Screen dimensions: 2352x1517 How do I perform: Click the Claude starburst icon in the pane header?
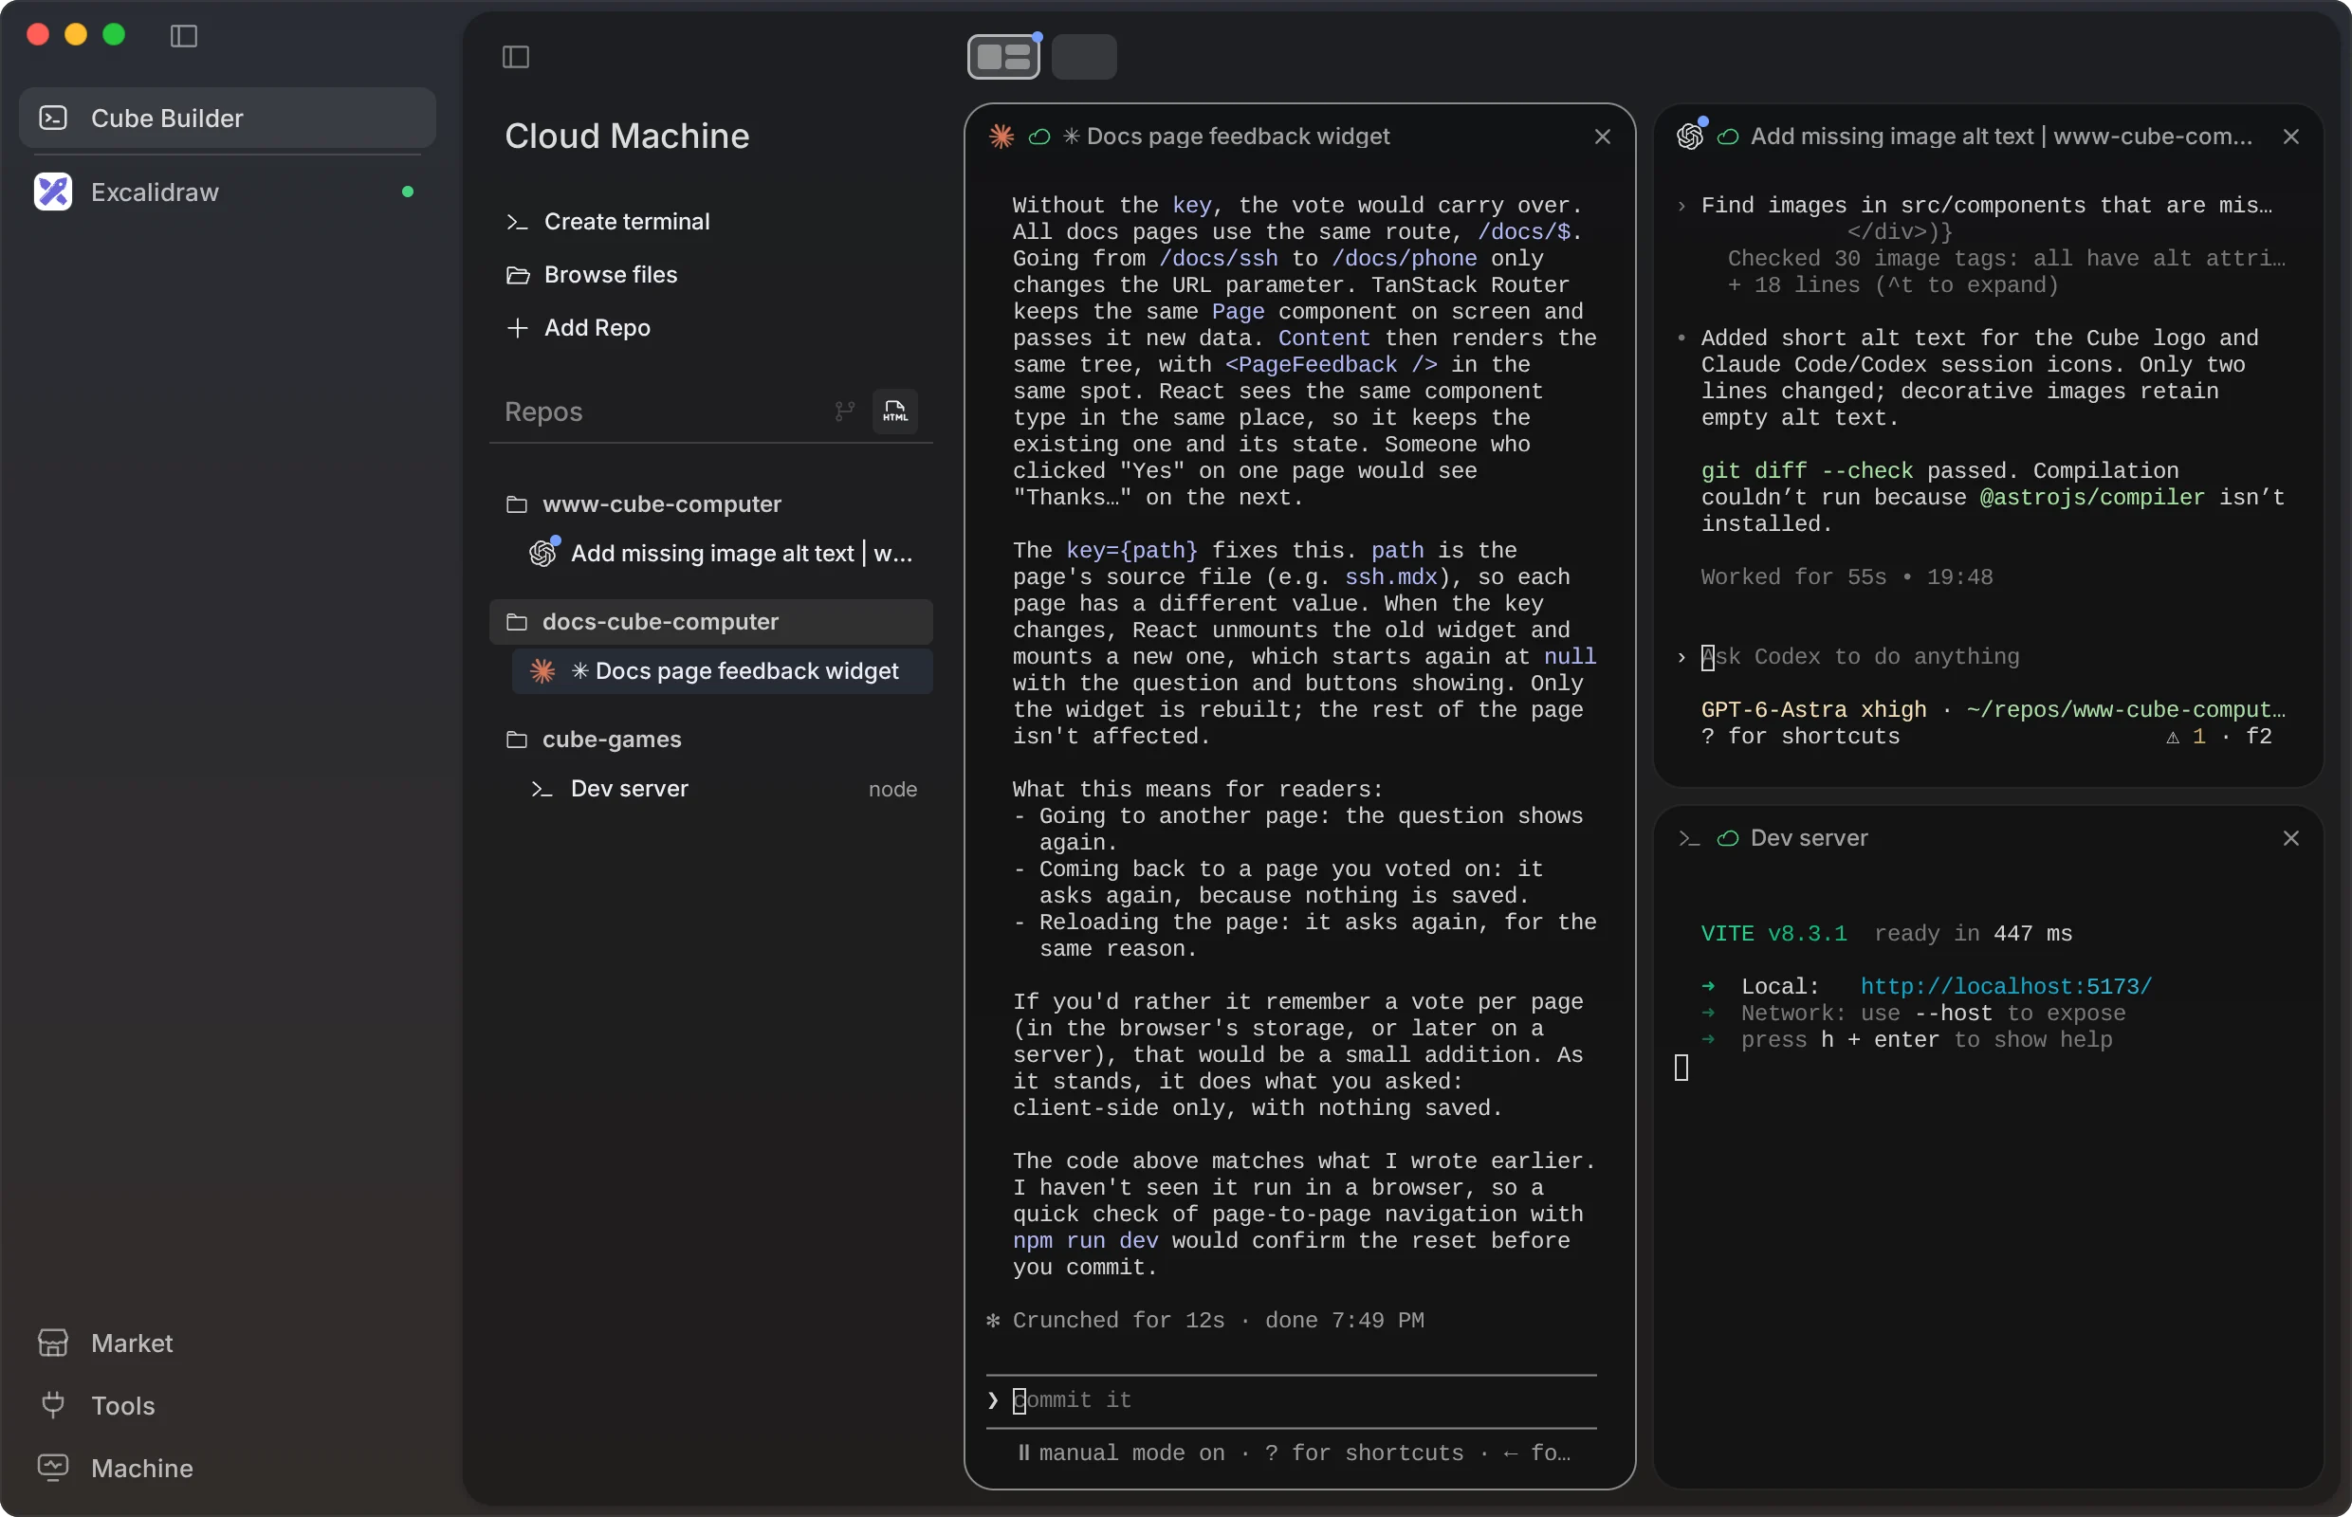coord(1001,137)
